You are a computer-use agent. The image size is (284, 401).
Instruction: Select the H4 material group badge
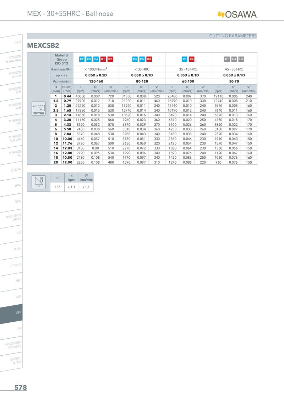pos(234,59)
